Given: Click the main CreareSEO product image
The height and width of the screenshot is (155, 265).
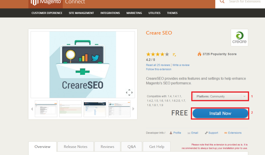Looking at the screenshot, I should pos(83,65).
